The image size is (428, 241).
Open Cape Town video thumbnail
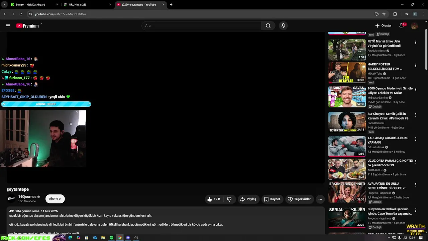[347, 217]
